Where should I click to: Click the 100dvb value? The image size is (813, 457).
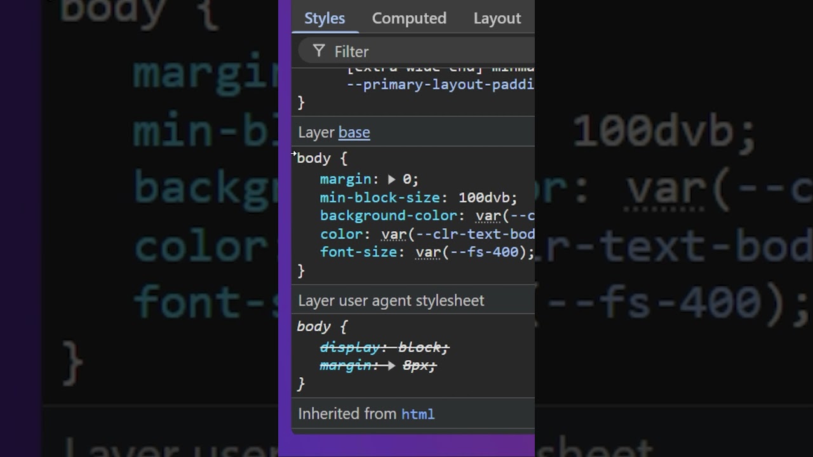click(484, 198)
